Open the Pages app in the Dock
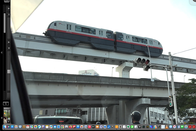This screenshot has width=196, height=131. [117, 127]
